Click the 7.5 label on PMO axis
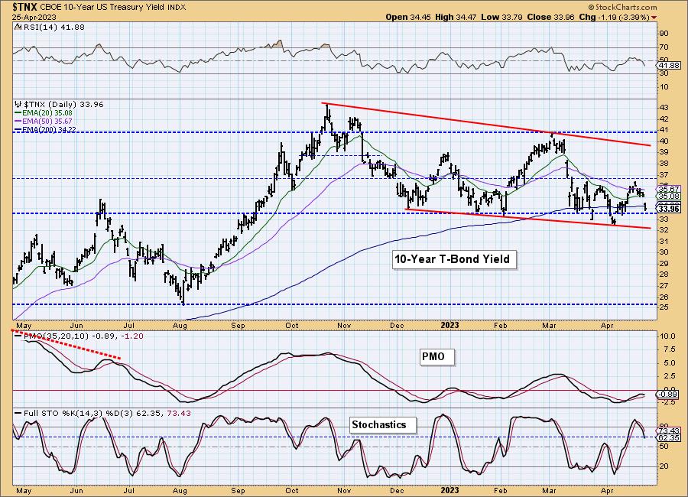The height and width of the screenshot is (497, 688). (669, 349)
